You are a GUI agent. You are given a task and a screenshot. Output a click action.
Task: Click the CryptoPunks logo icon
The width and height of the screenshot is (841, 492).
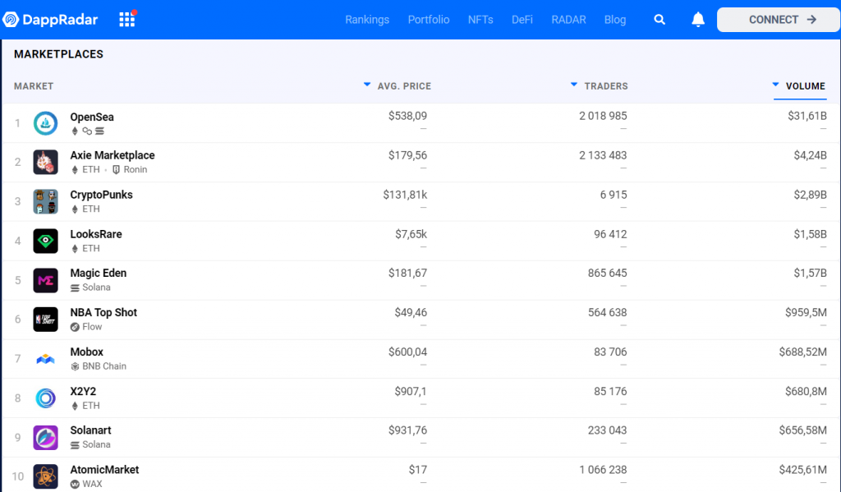45,201
